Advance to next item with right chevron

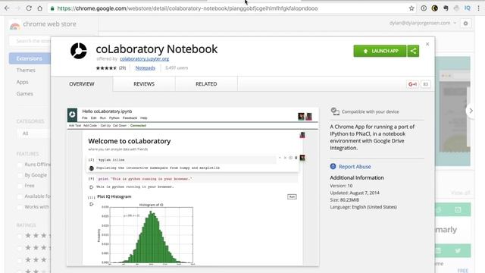coord(471,111)
